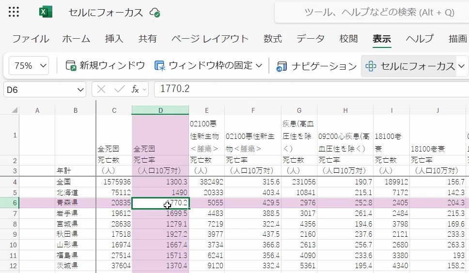Open the ファイル tab
469x273 pixels.
[x=31, y=39]
